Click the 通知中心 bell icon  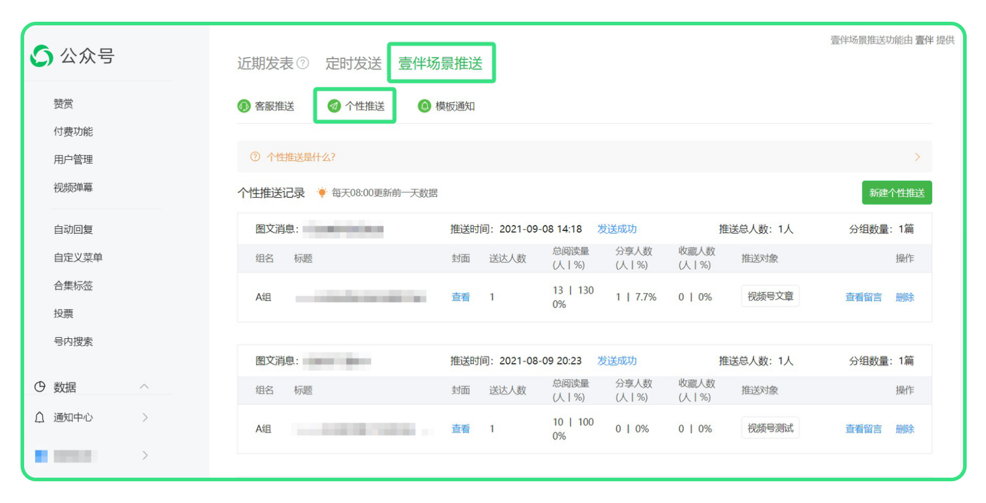click(x=40, y=417)
